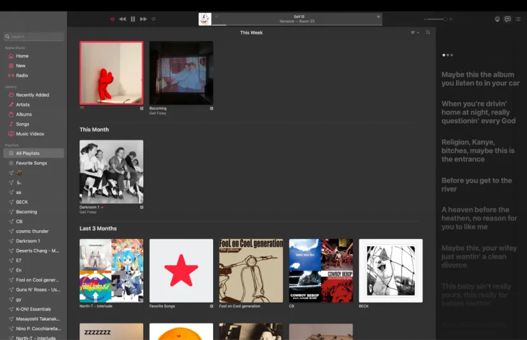The image size is (527, 340).
Task: Jump to lyric "Maybe this the album"
Action: (x=480, y=79)
